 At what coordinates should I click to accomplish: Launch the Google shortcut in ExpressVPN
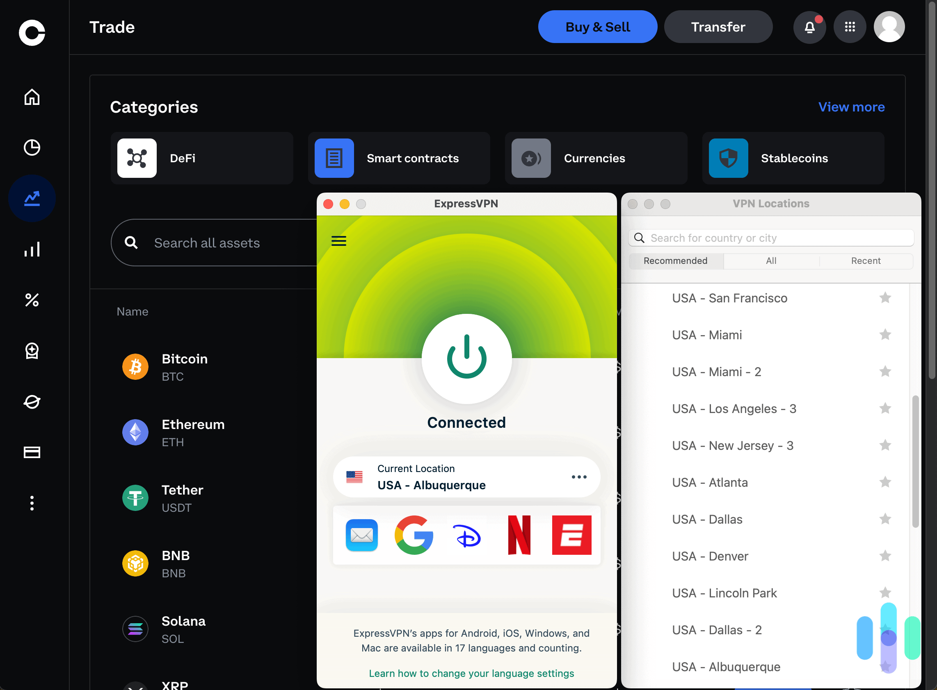click(x=414, y=535)
